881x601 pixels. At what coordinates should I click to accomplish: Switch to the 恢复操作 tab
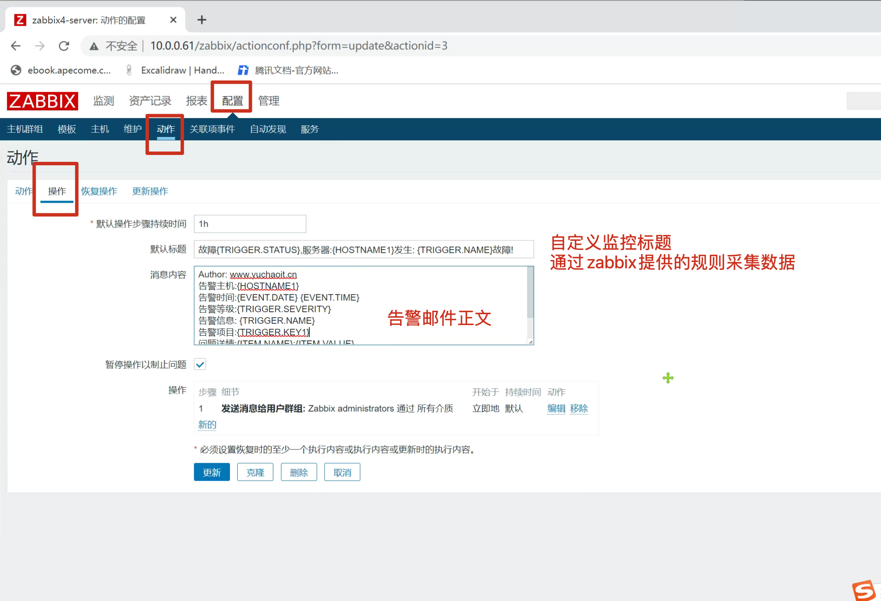99,191
